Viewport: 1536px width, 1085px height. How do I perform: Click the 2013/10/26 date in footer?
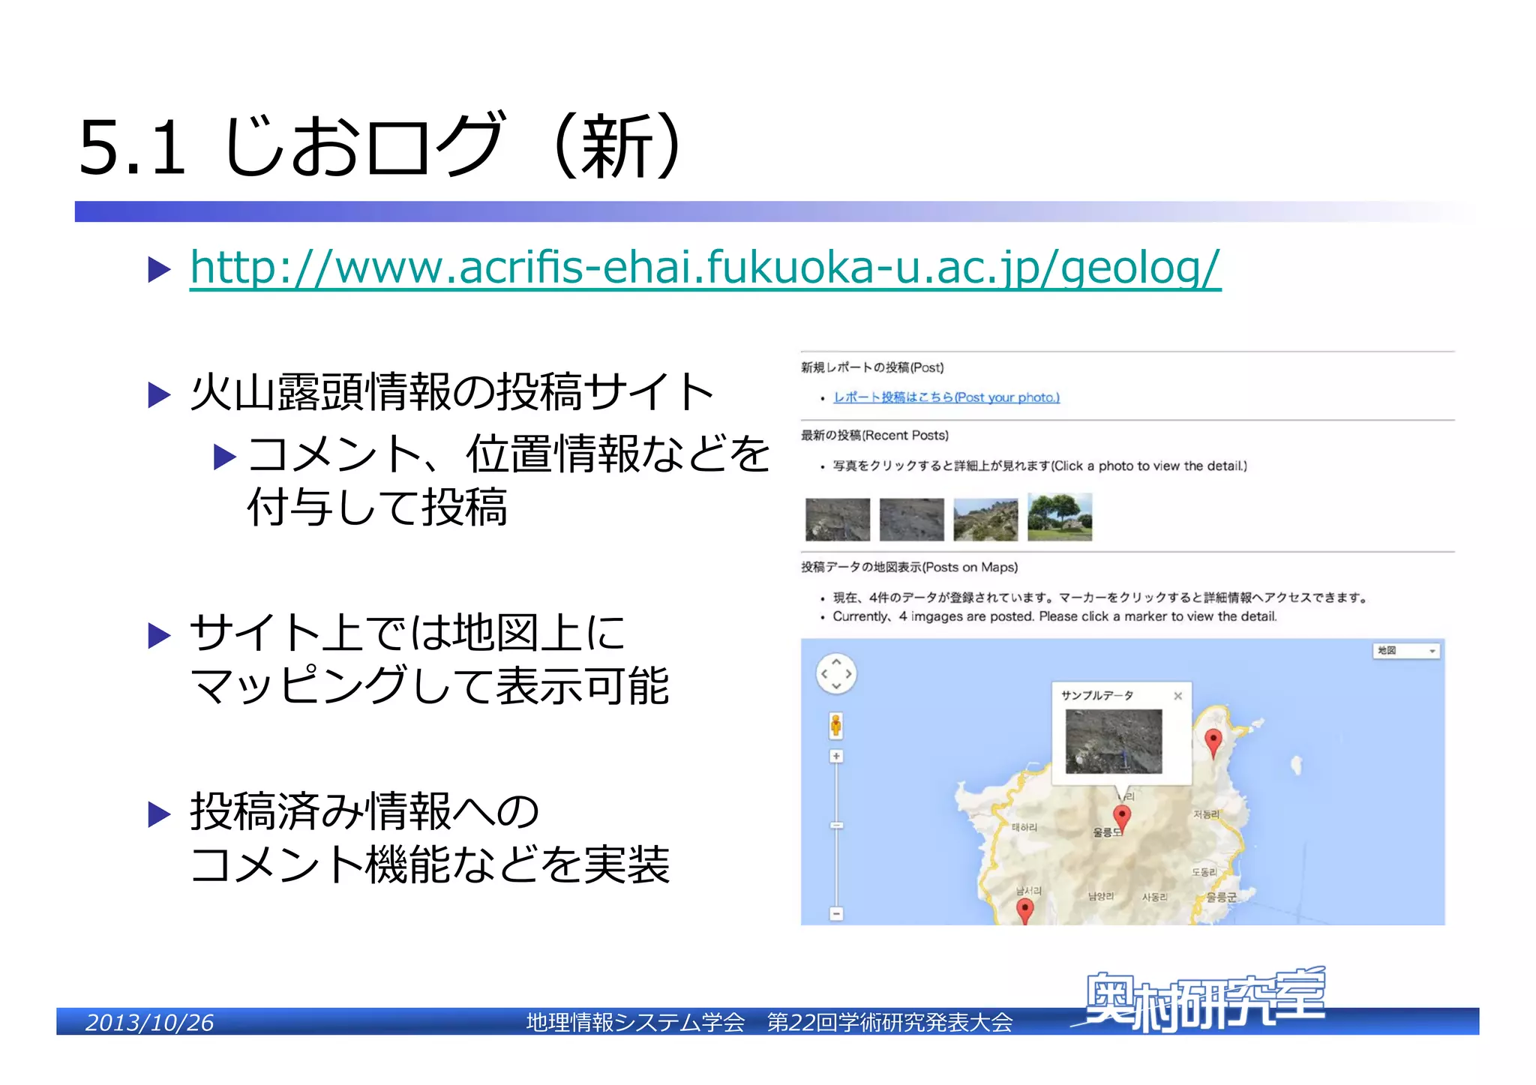pos(149,1023)
